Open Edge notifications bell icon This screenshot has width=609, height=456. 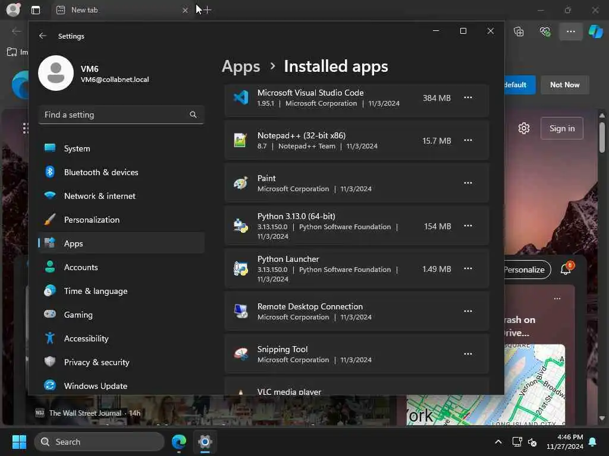point(566,269)
